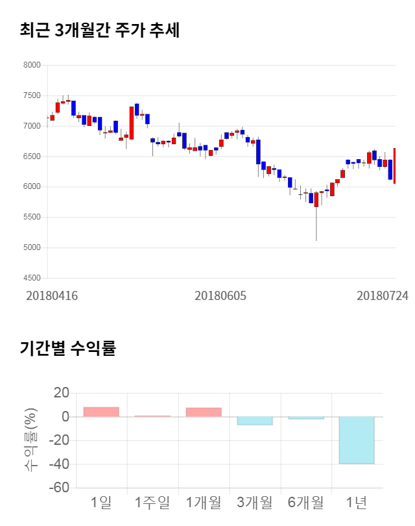Screen dimensions: 415x526
Task: Click the '최근 3개월간 주가 추세' heading
Action: pos(100,30)
